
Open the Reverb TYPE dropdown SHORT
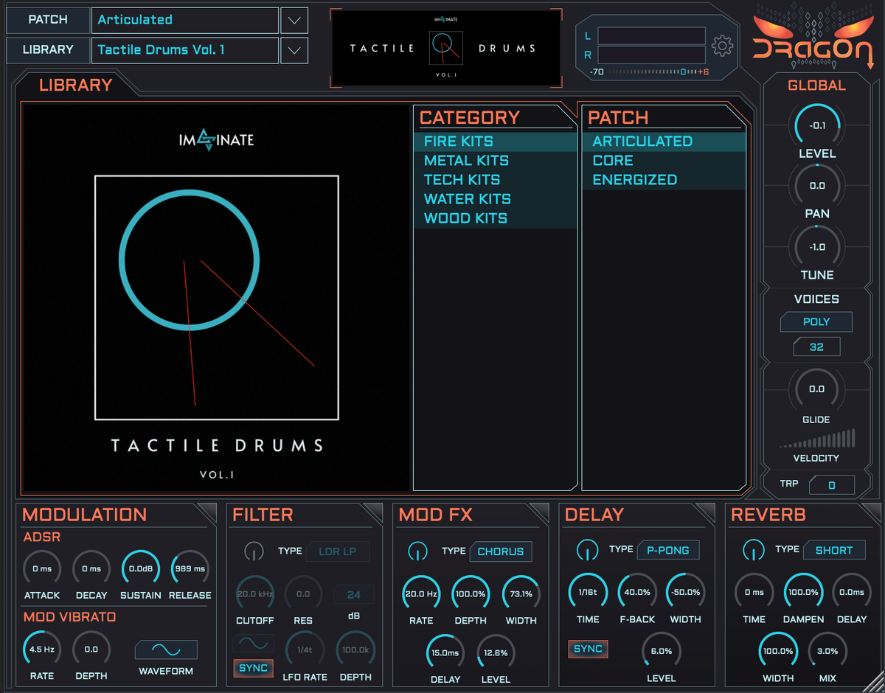[x=834, y=550]
